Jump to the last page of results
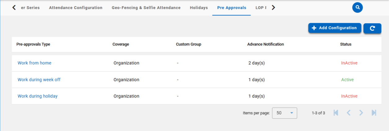389x131 pixels. click(374, 113)
